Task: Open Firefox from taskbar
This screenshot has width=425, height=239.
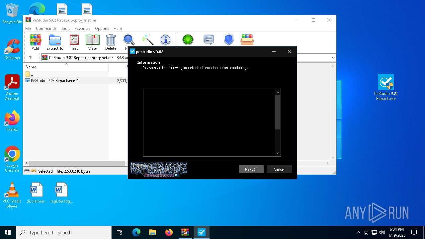Action: pos(169,232)
